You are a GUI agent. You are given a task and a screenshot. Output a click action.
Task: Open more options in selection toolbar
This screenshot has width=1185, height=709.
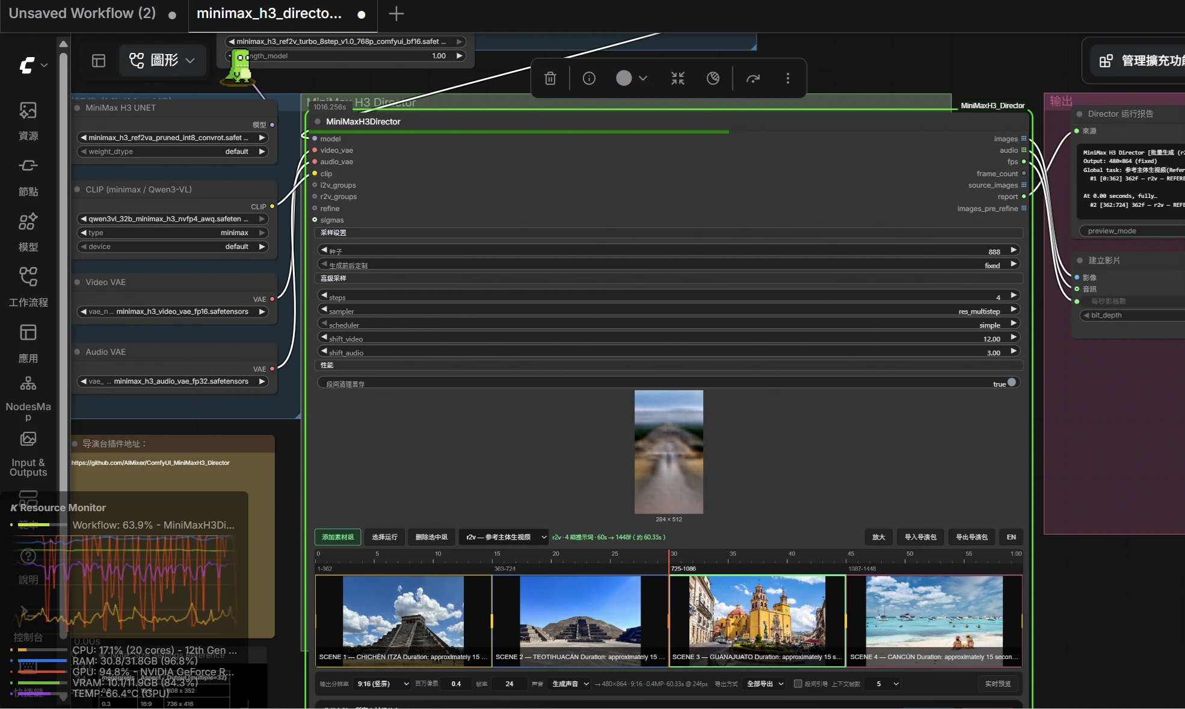click(x=788, y=78)
